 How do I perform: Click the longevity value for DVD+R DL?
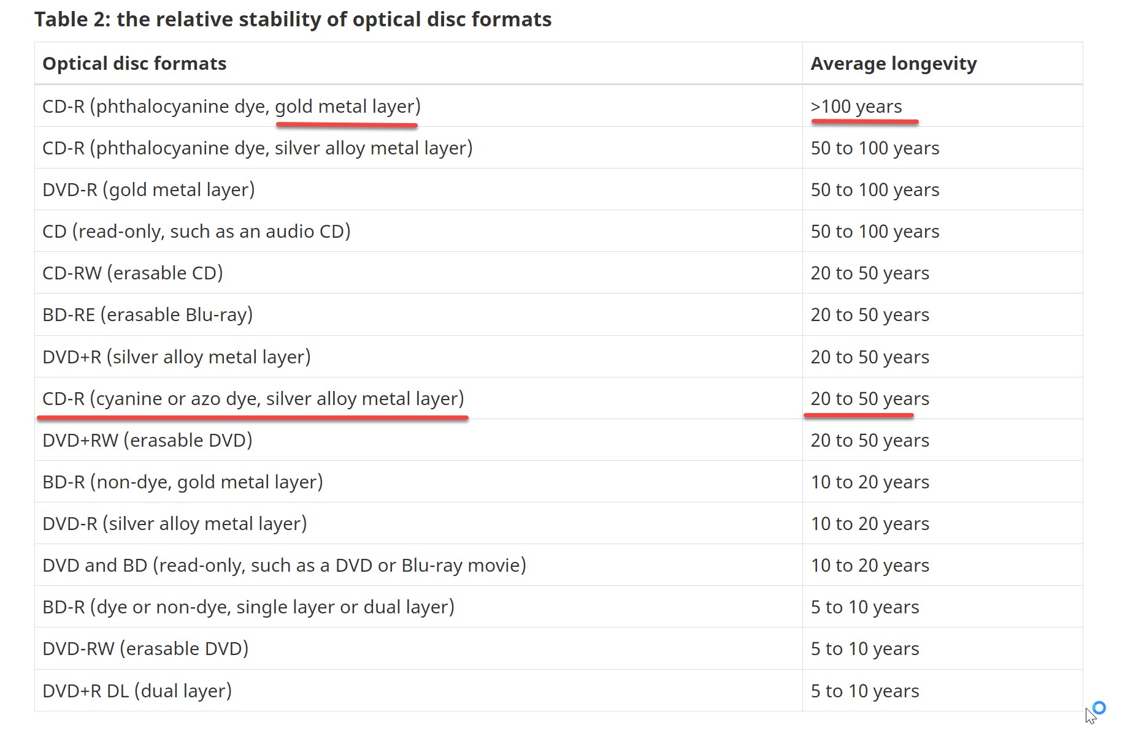[864, 691]
